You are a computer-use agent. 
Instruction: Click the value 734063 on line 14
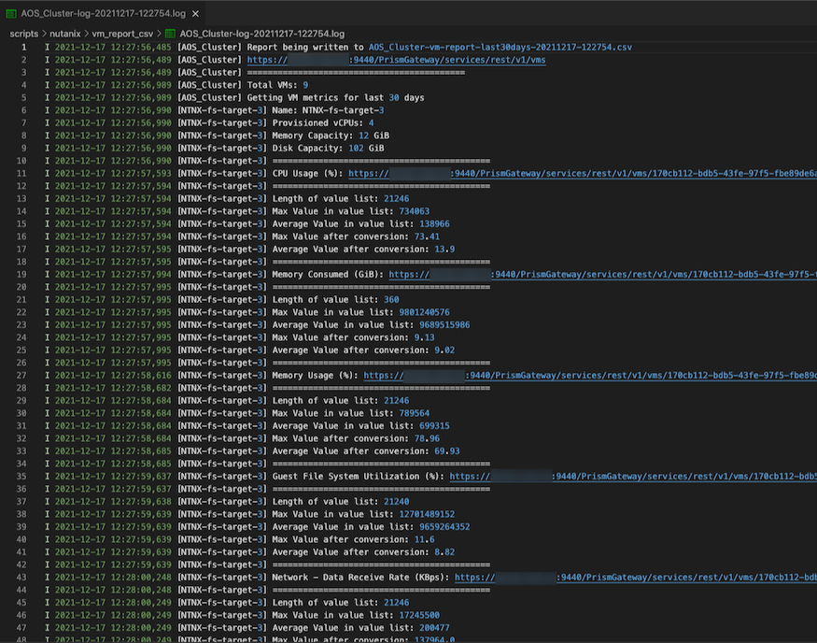click(x=415, y=211)
